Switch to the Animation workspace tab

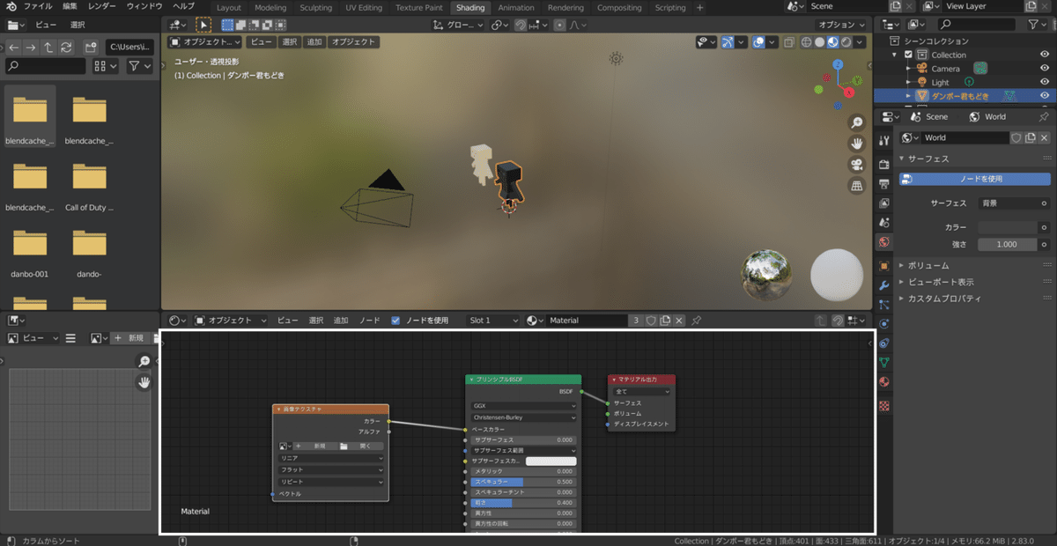(516, 7)
